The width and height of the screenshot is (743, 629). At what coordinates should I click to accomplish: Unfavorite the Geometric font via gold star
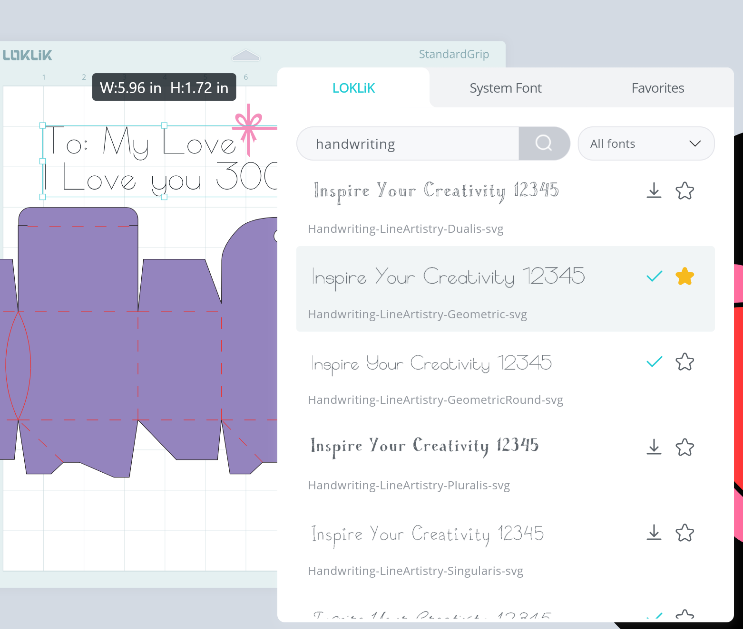pos(684,276)
